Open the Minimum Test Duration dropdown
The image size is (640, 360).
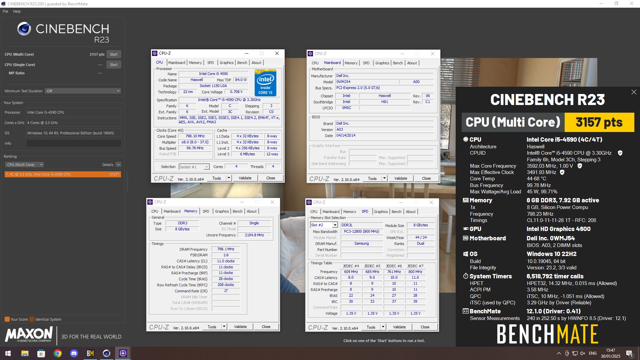tap(83, 91)
